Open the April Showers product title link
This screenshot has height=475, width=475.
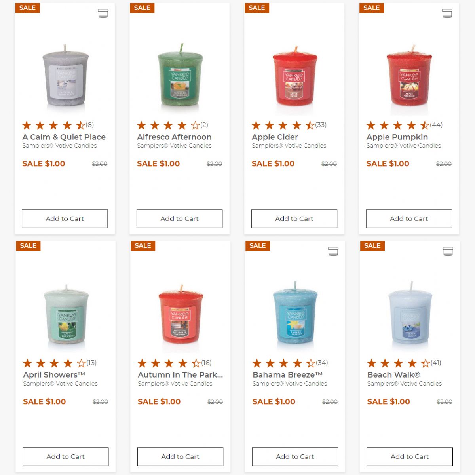tap(54, 375)
